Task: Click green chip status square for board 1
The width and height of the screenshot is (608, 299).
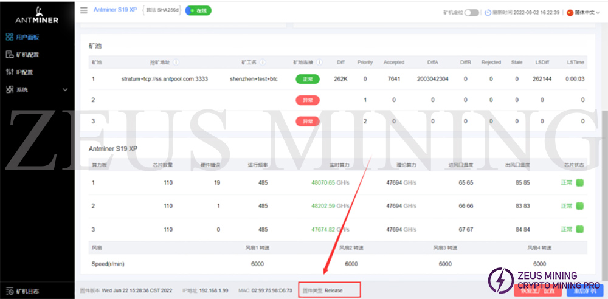Action: [x=579, y=182]
